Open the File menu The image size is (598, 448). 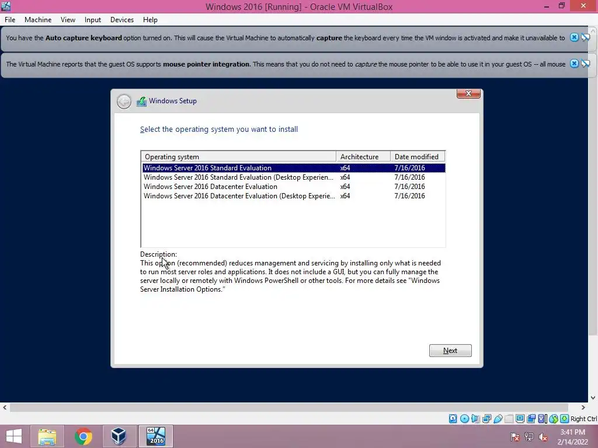coord(10,20)
